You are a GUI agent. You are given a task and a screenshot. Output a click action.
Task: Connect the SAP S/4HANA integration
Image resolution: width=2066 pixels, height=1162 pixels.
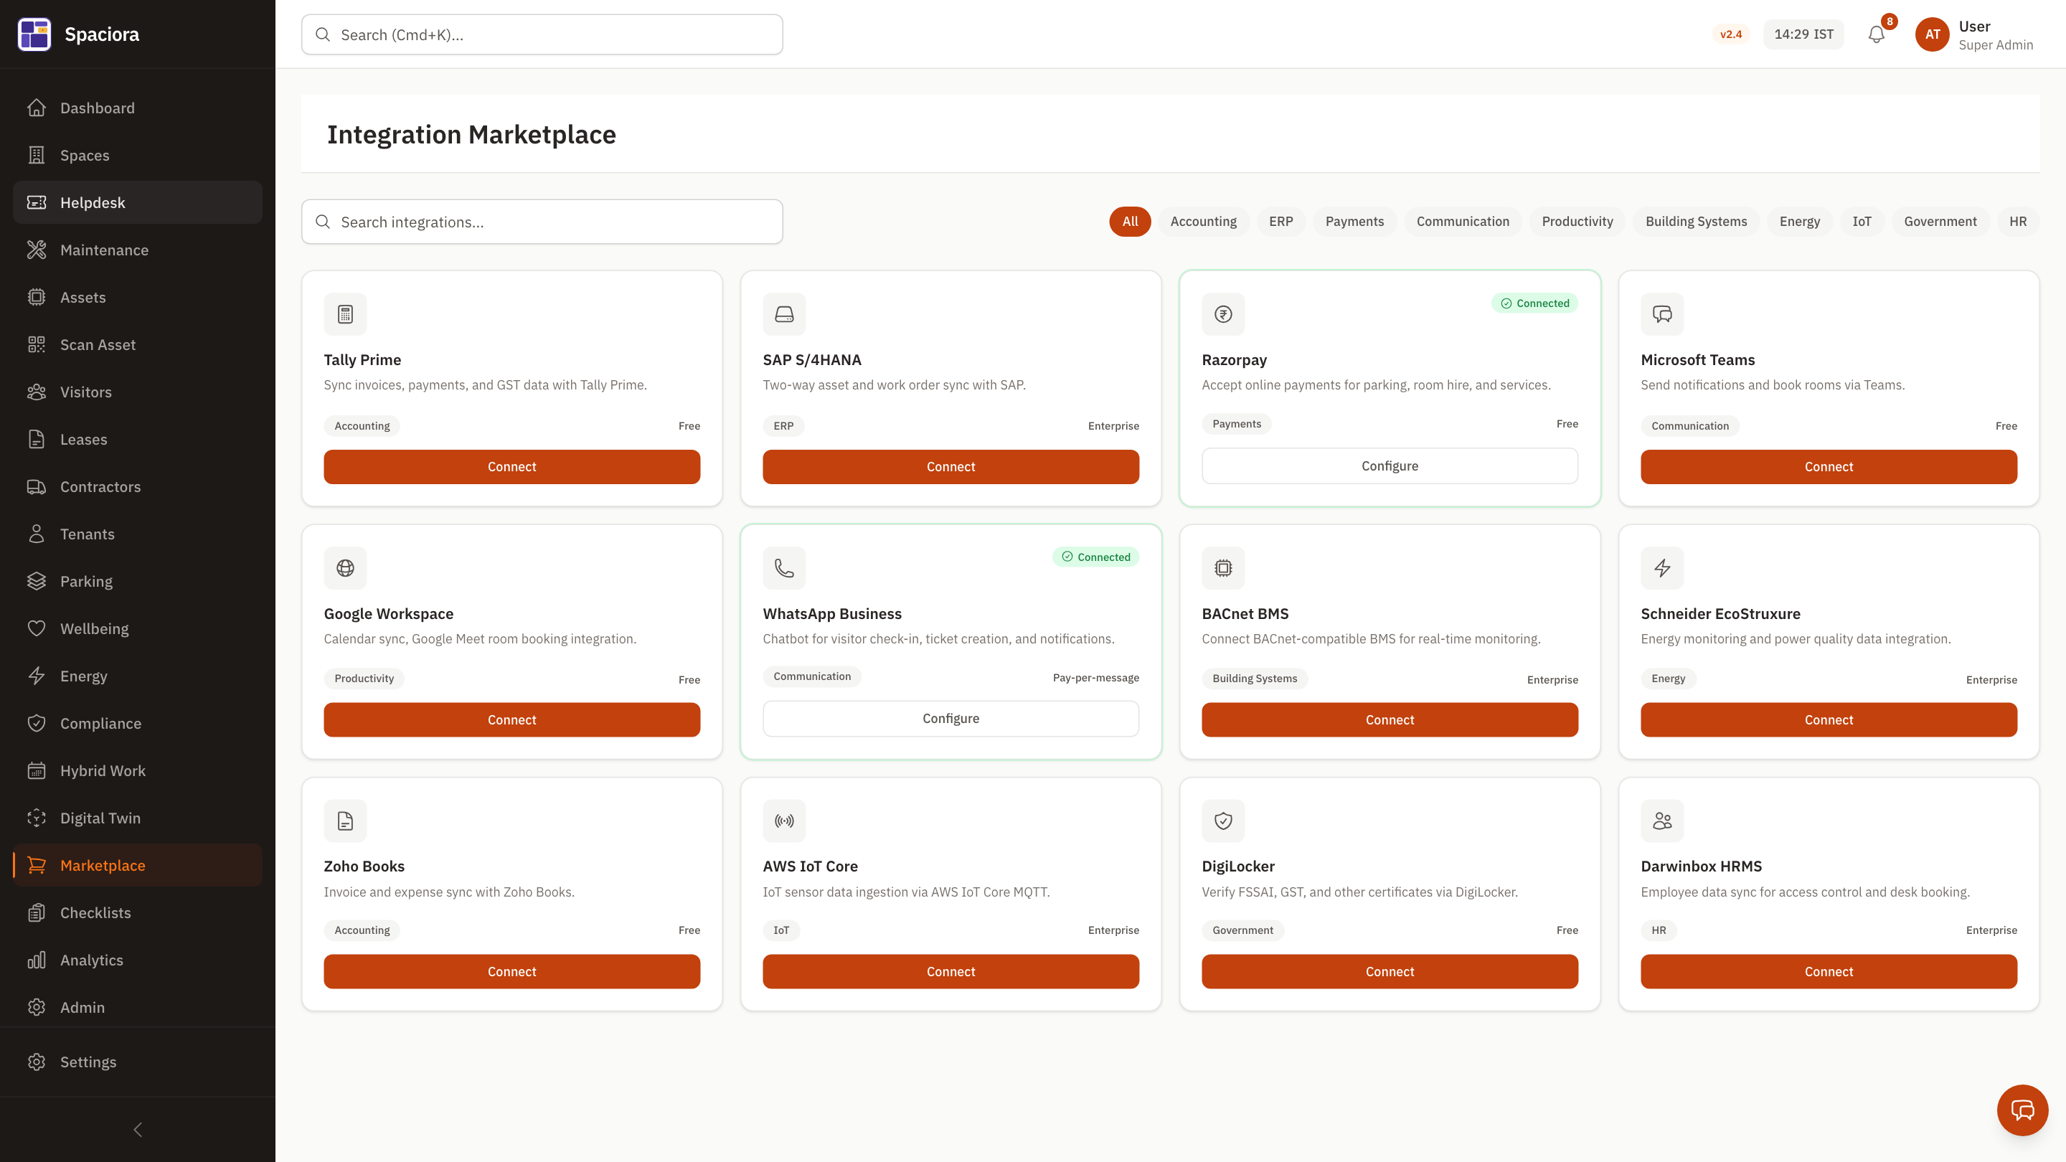coord(951,467)
